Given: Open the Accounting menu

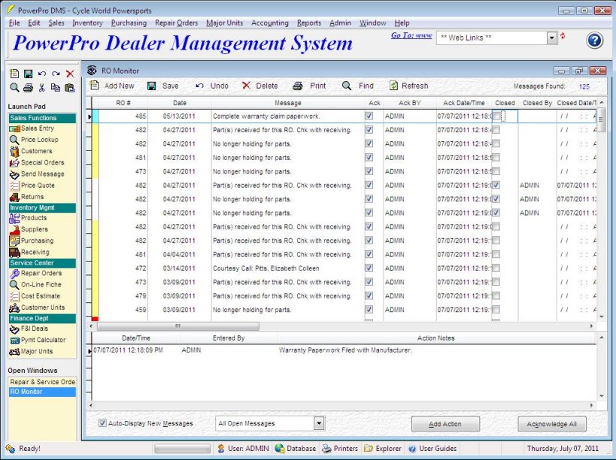Looking at the screenshot, I should (270, 23).
